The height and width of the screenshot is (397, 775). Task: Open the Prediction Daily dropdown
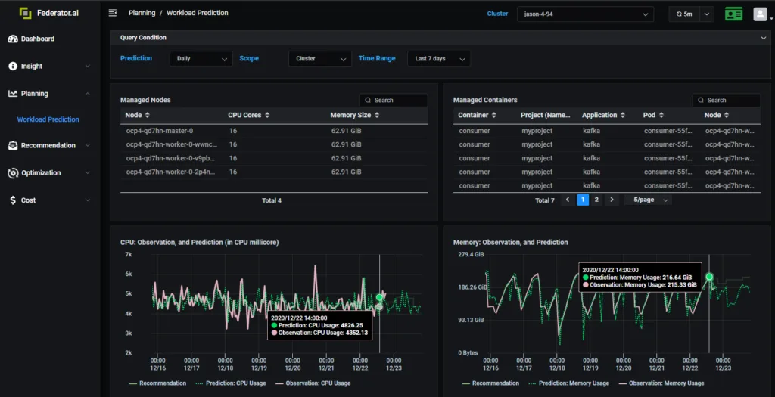pyautogui.click(x=201, y=59)
